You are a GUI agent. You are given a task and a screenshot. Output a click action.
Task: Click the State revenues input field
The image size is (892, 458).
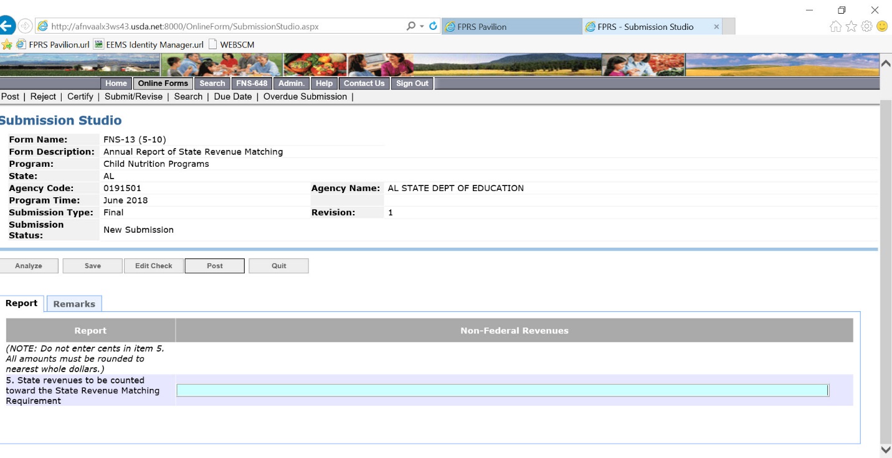click(503, 390)
